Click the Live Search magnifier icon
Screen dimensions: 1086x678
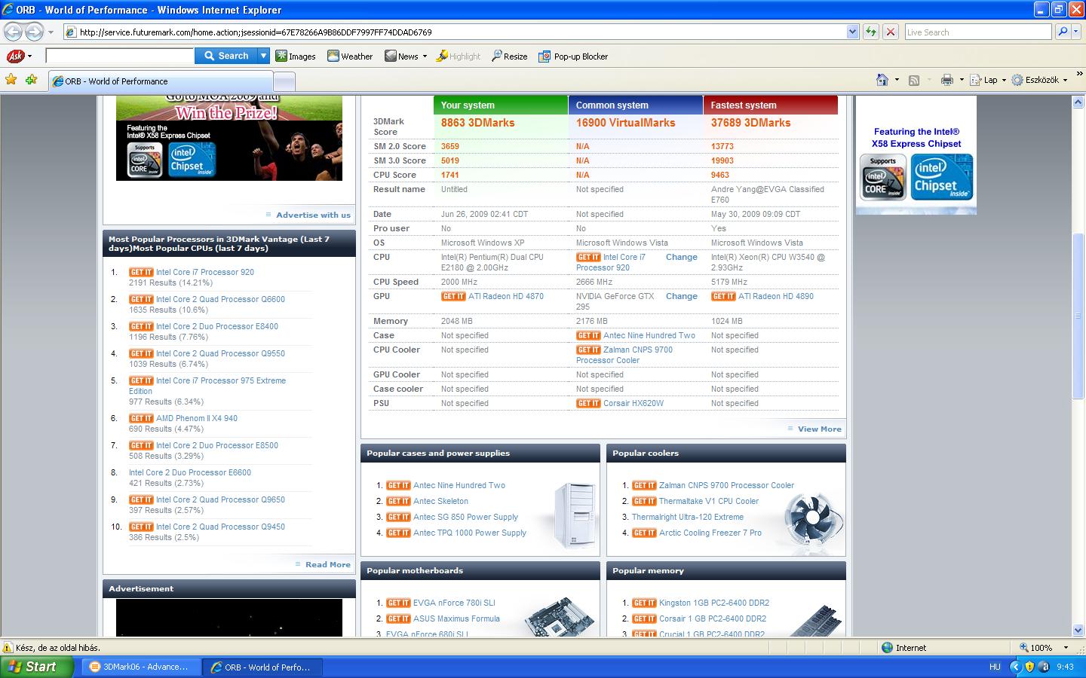coord(1063,32)
